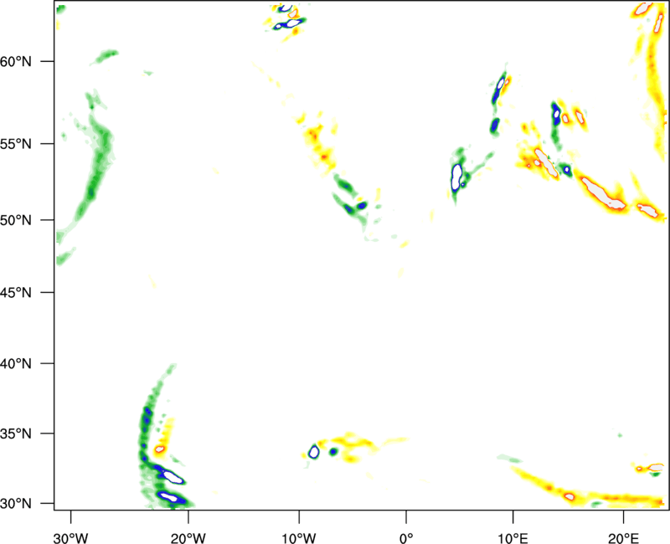Click the 20°E longitude label
The height and width of the screenshot is (544, 670).
coord(623,538)
